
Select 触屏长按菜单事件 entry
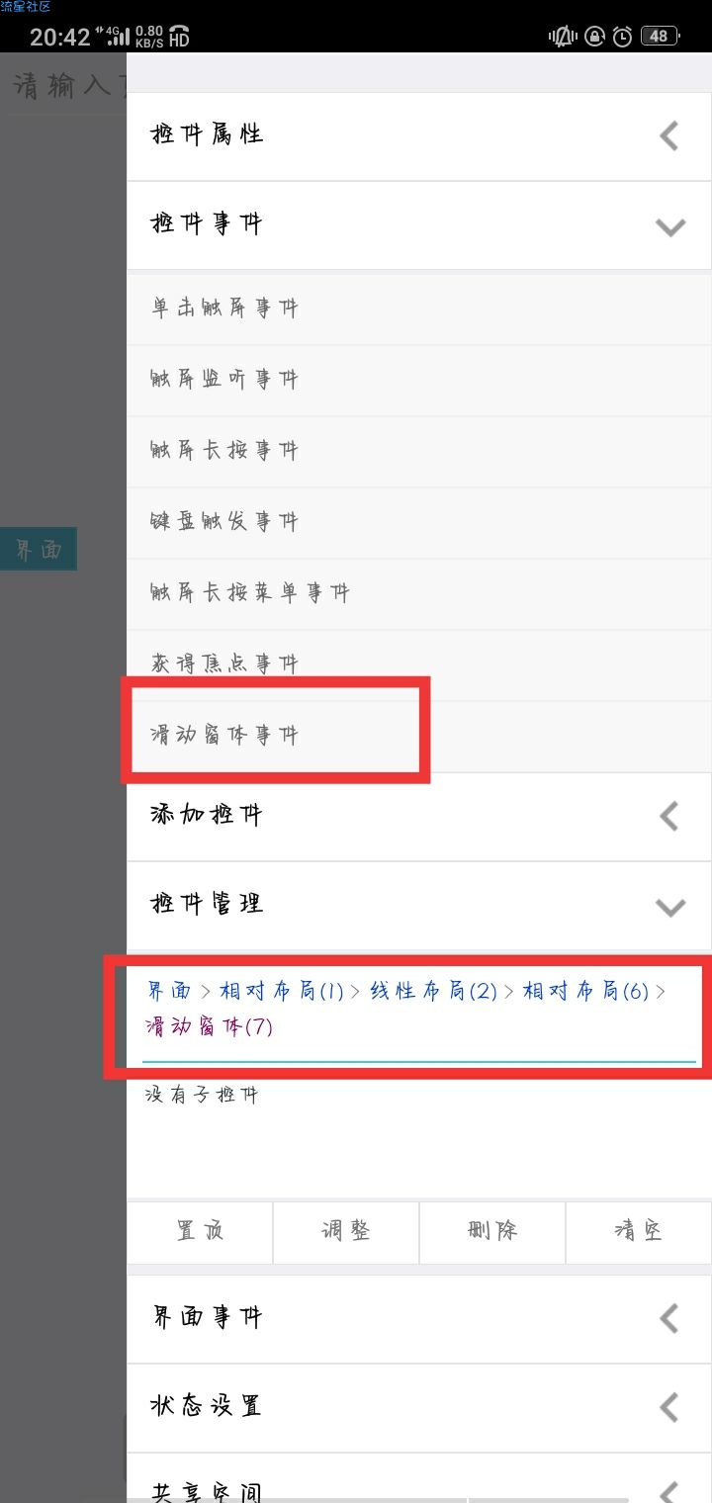[x=419, y=593]
